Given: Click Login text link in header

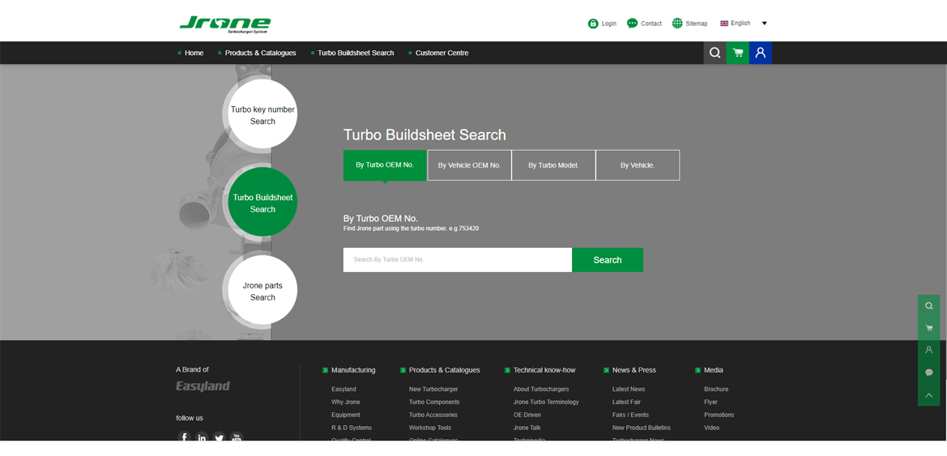Looking at the screenshot, I should [609, 23].
